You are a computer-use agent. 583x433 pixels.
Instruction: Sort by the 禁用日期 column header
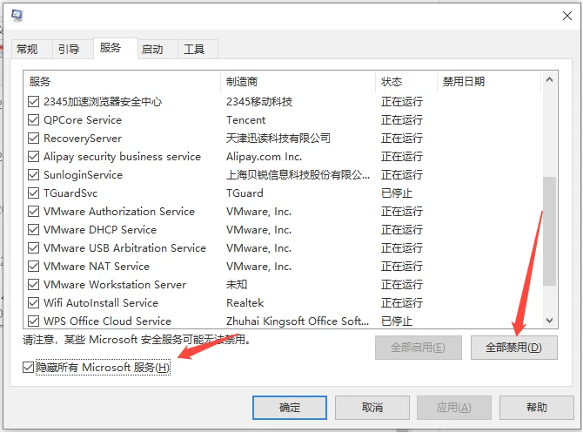coord(489,82)
